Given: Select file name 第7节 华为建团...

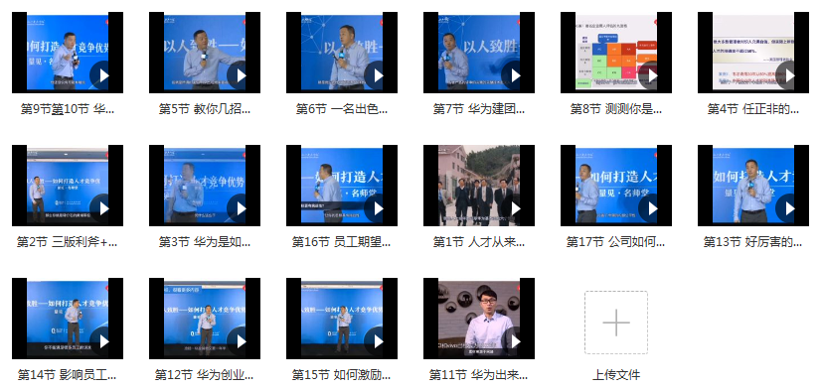Looking at the screenshot, I should click(x=479, y=109).
